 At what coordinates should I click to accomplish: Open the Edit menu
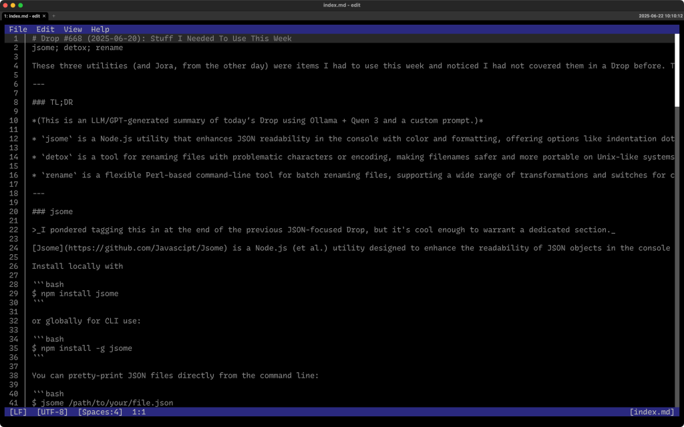(x=45, y=29)
